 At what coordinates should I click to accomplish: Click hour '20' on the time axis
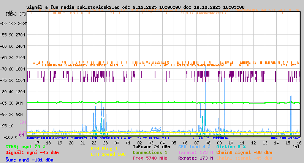click(71, 143)
